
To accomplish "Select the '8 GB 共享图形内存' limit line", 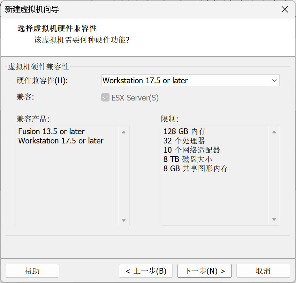I will (196, 168).
